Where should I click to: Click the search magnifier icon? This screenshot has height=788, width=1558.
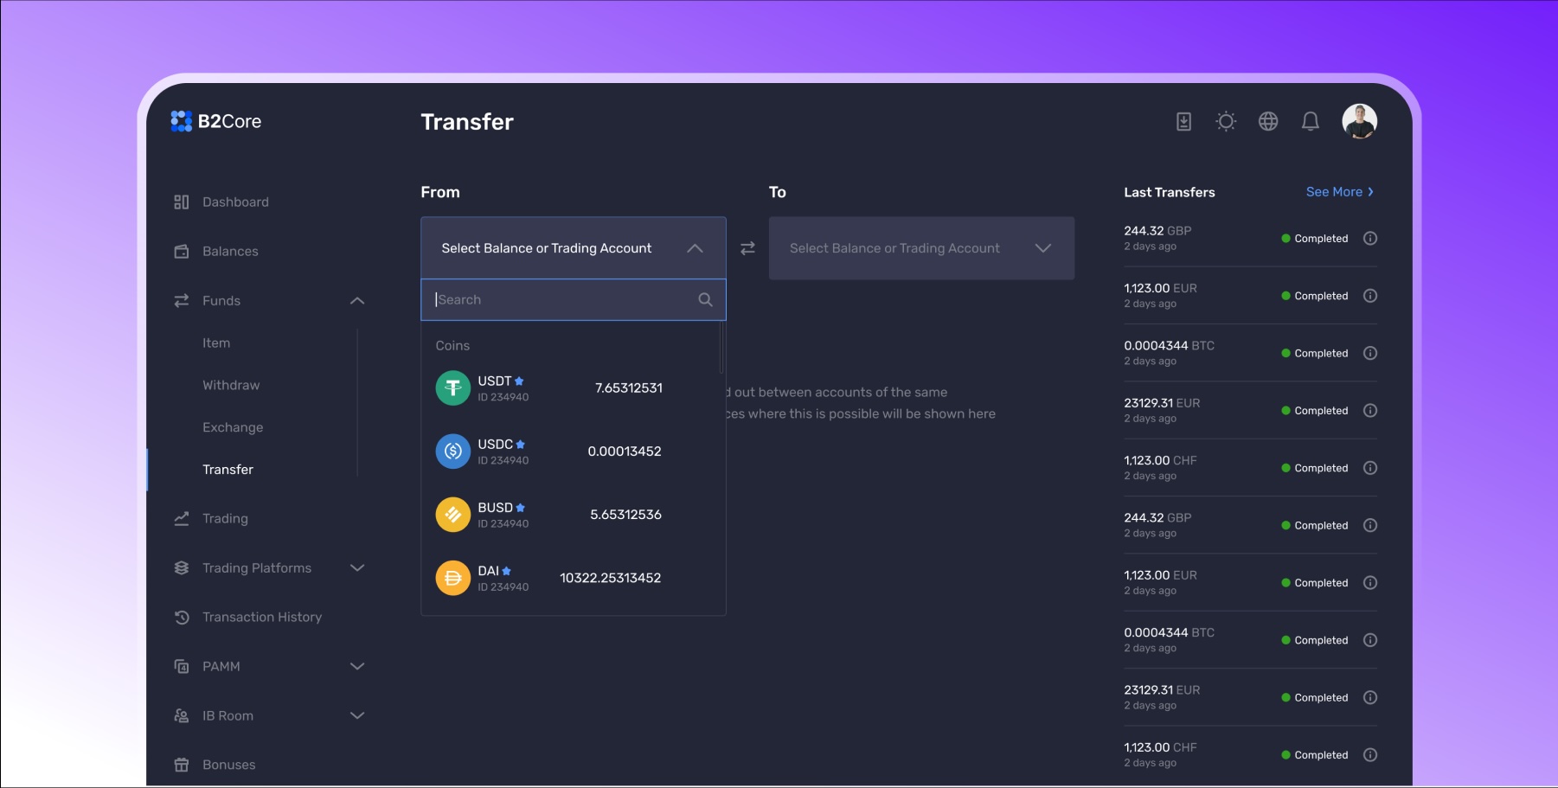pyautogui.click(x=705, y=300)
